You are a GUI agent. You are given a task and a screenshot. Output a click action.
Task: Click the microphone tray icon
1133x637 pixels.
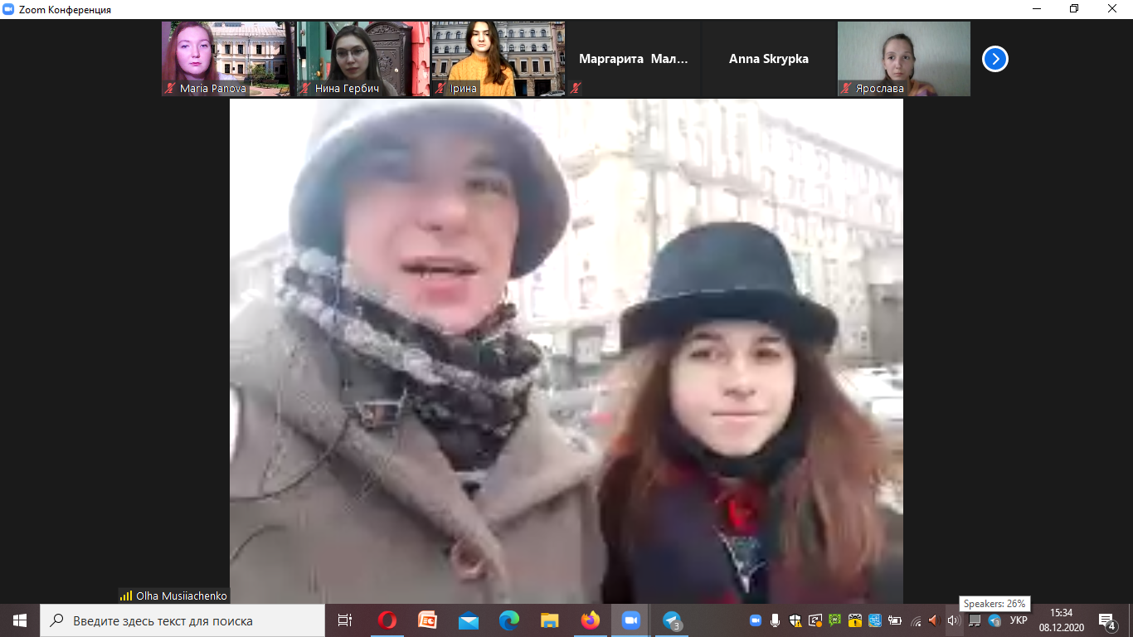click(776, 620)
